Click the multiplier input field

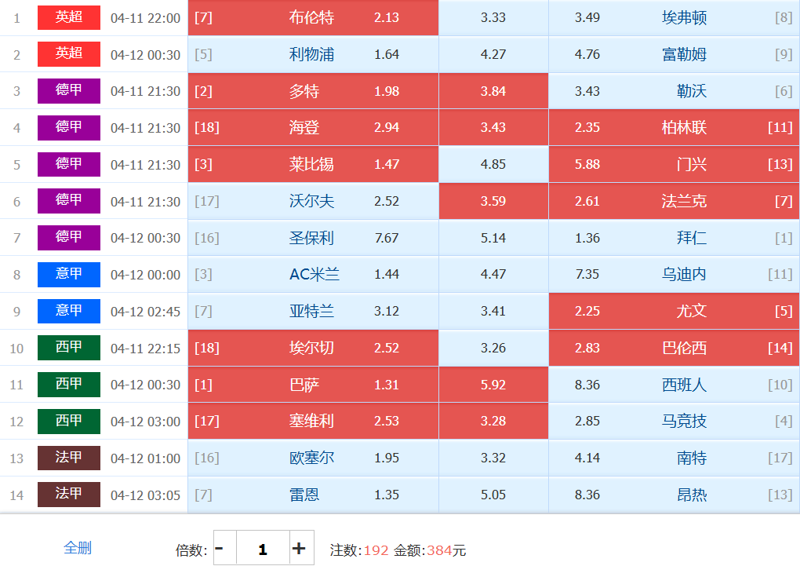tap(262, 549)
